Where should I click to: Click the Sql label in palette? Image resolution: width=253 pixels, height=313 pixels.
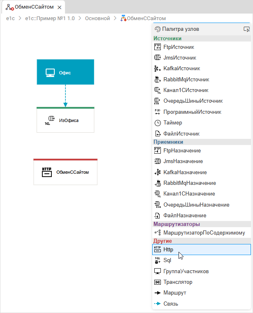pos(167,260)
